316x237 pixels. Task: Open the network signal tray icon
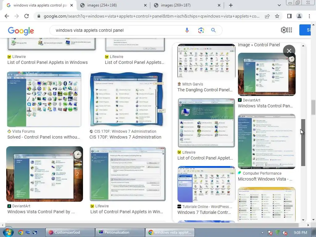point(277,233)
